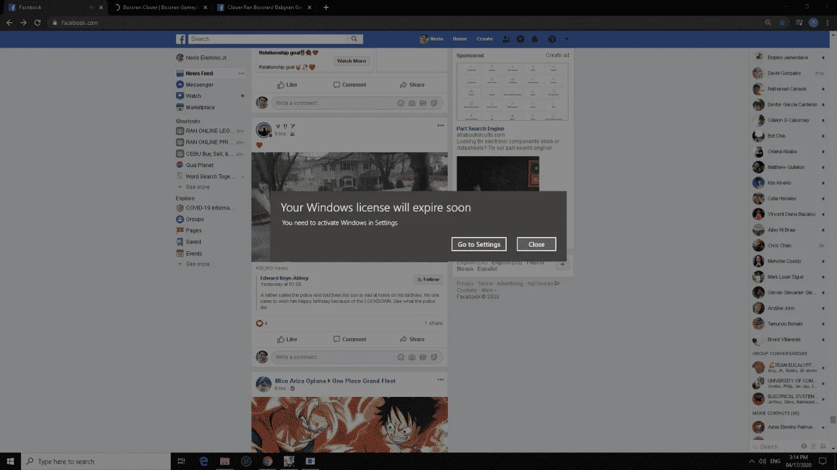Click the Windows taskbar search box
Image resolution: width=837 pixels, height=470 pixels.
(x=95, y=461)
